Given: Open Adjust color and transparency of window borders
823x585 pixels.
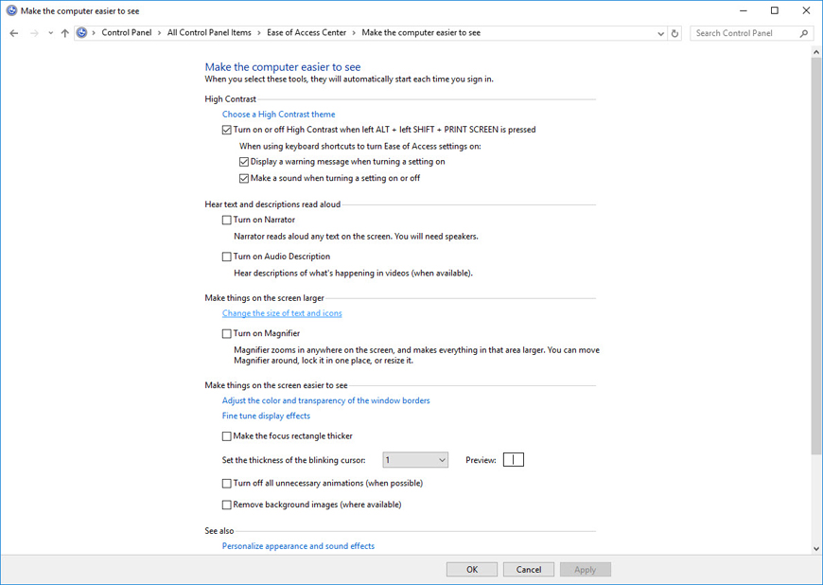Looking at the screenshot, I should [326, 400].
